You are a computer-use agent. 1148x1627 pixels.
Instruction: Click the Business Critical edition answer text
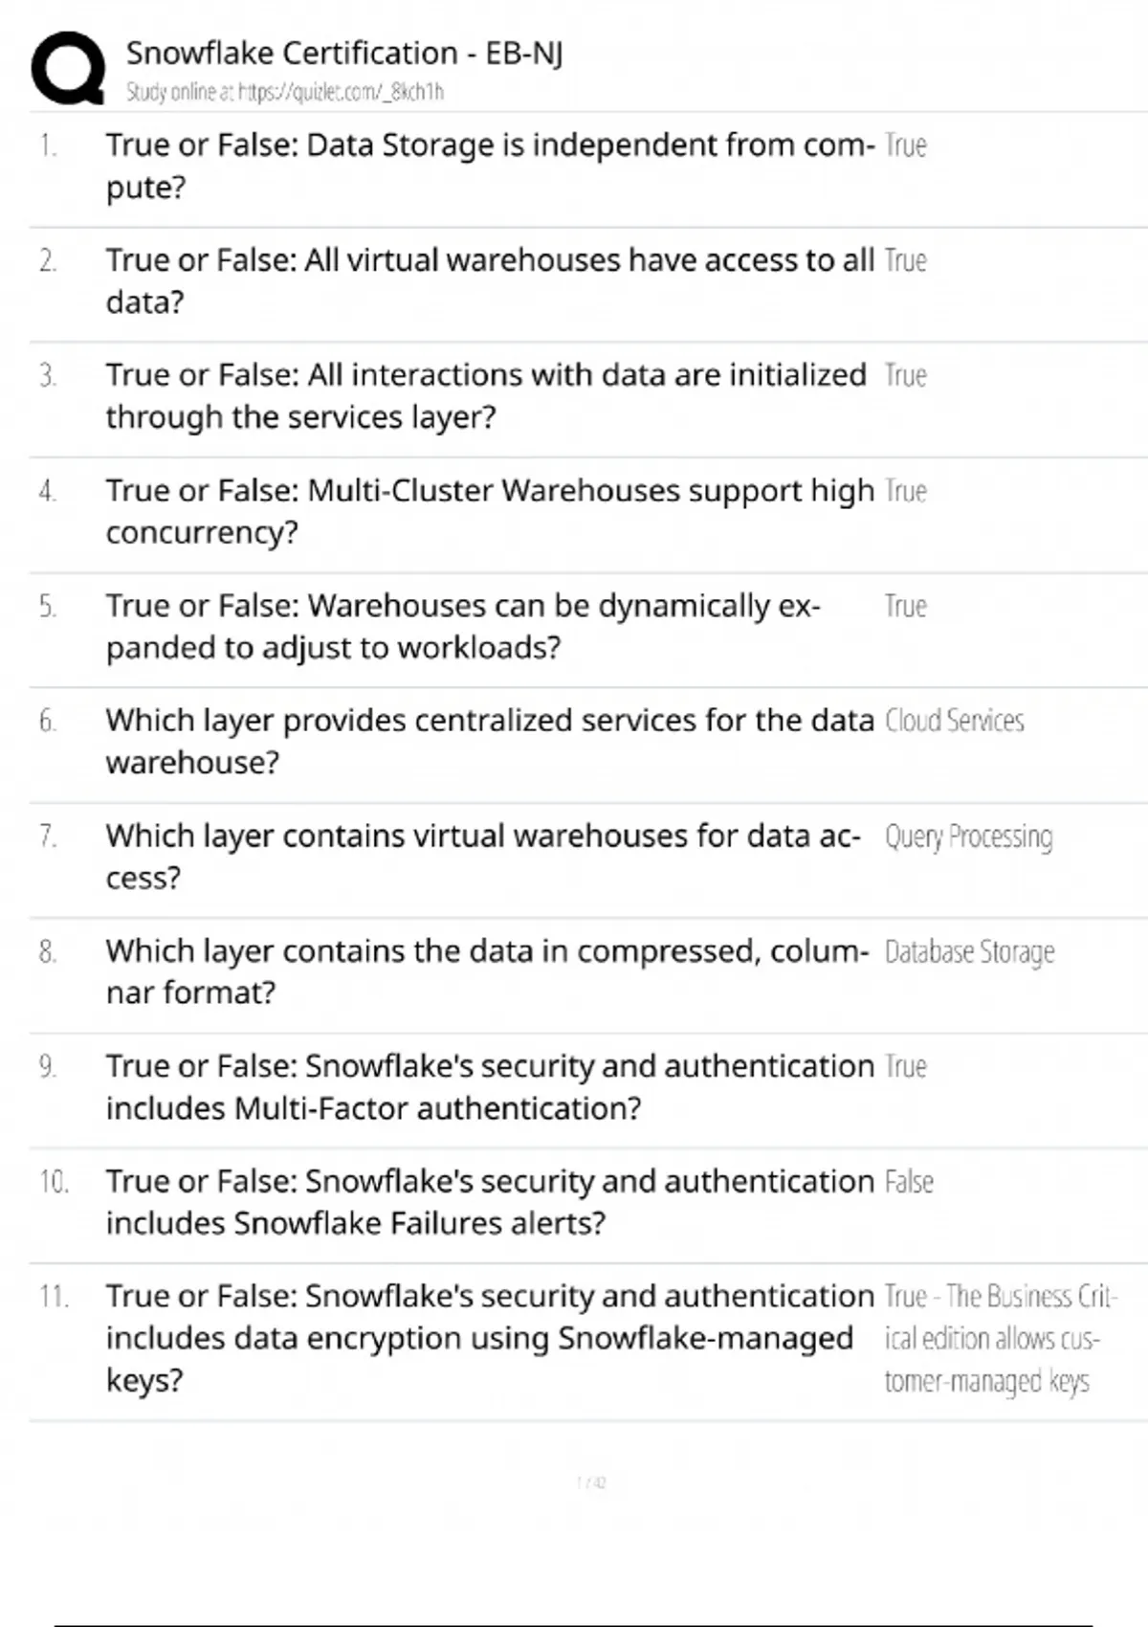(995, 1338)
